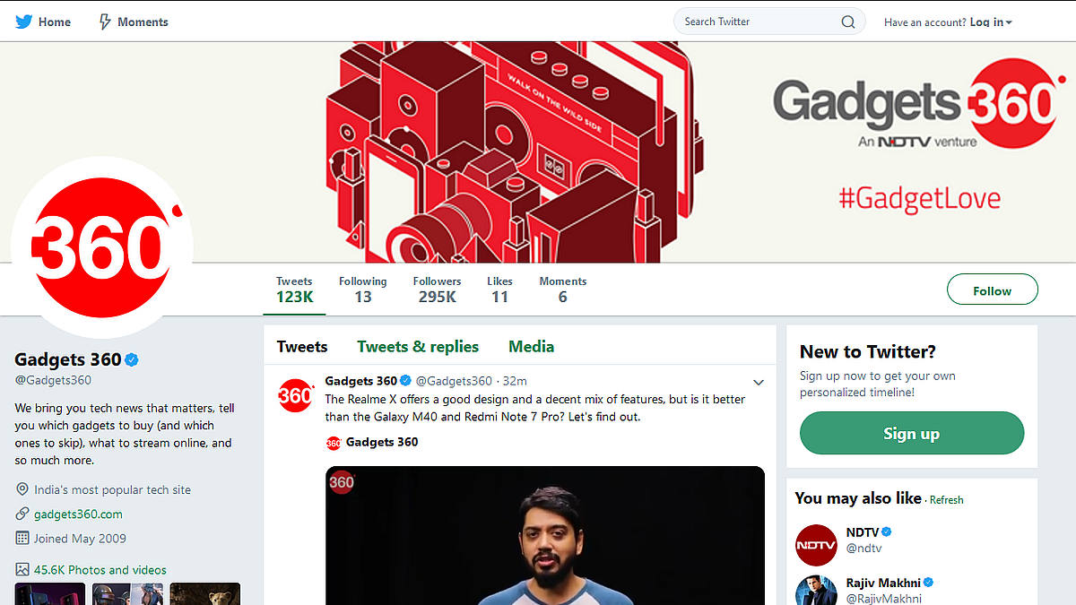Click verified badge beside Gadgets 360 profile name

point(132,359)
